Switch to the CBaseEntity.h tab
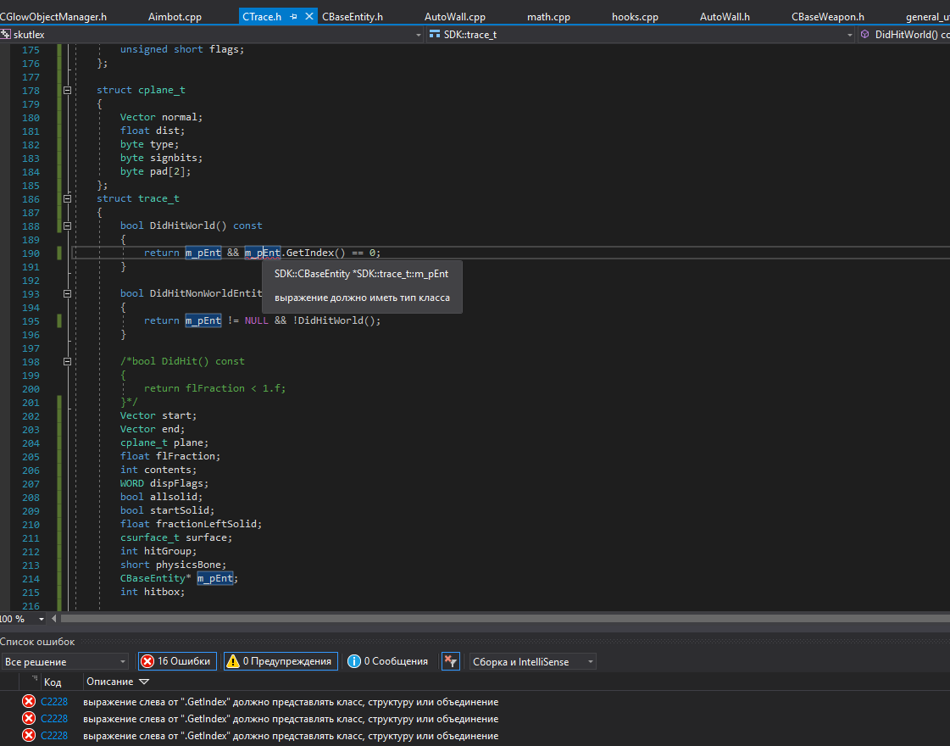This screenshot has width=950, height=746. click(353, 16)
